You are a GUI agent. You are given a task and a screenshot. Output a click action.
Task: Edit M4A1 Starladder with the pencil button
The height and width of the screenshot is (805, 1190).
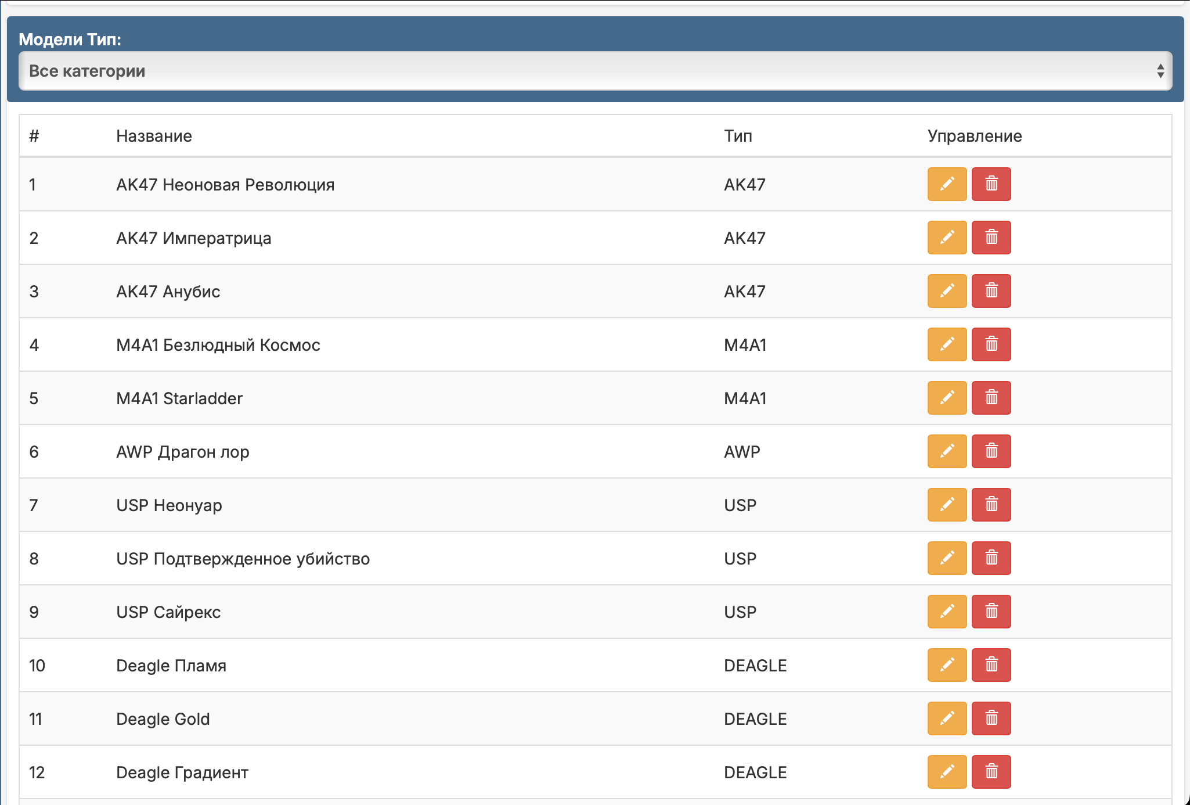[x=947, y=398]
